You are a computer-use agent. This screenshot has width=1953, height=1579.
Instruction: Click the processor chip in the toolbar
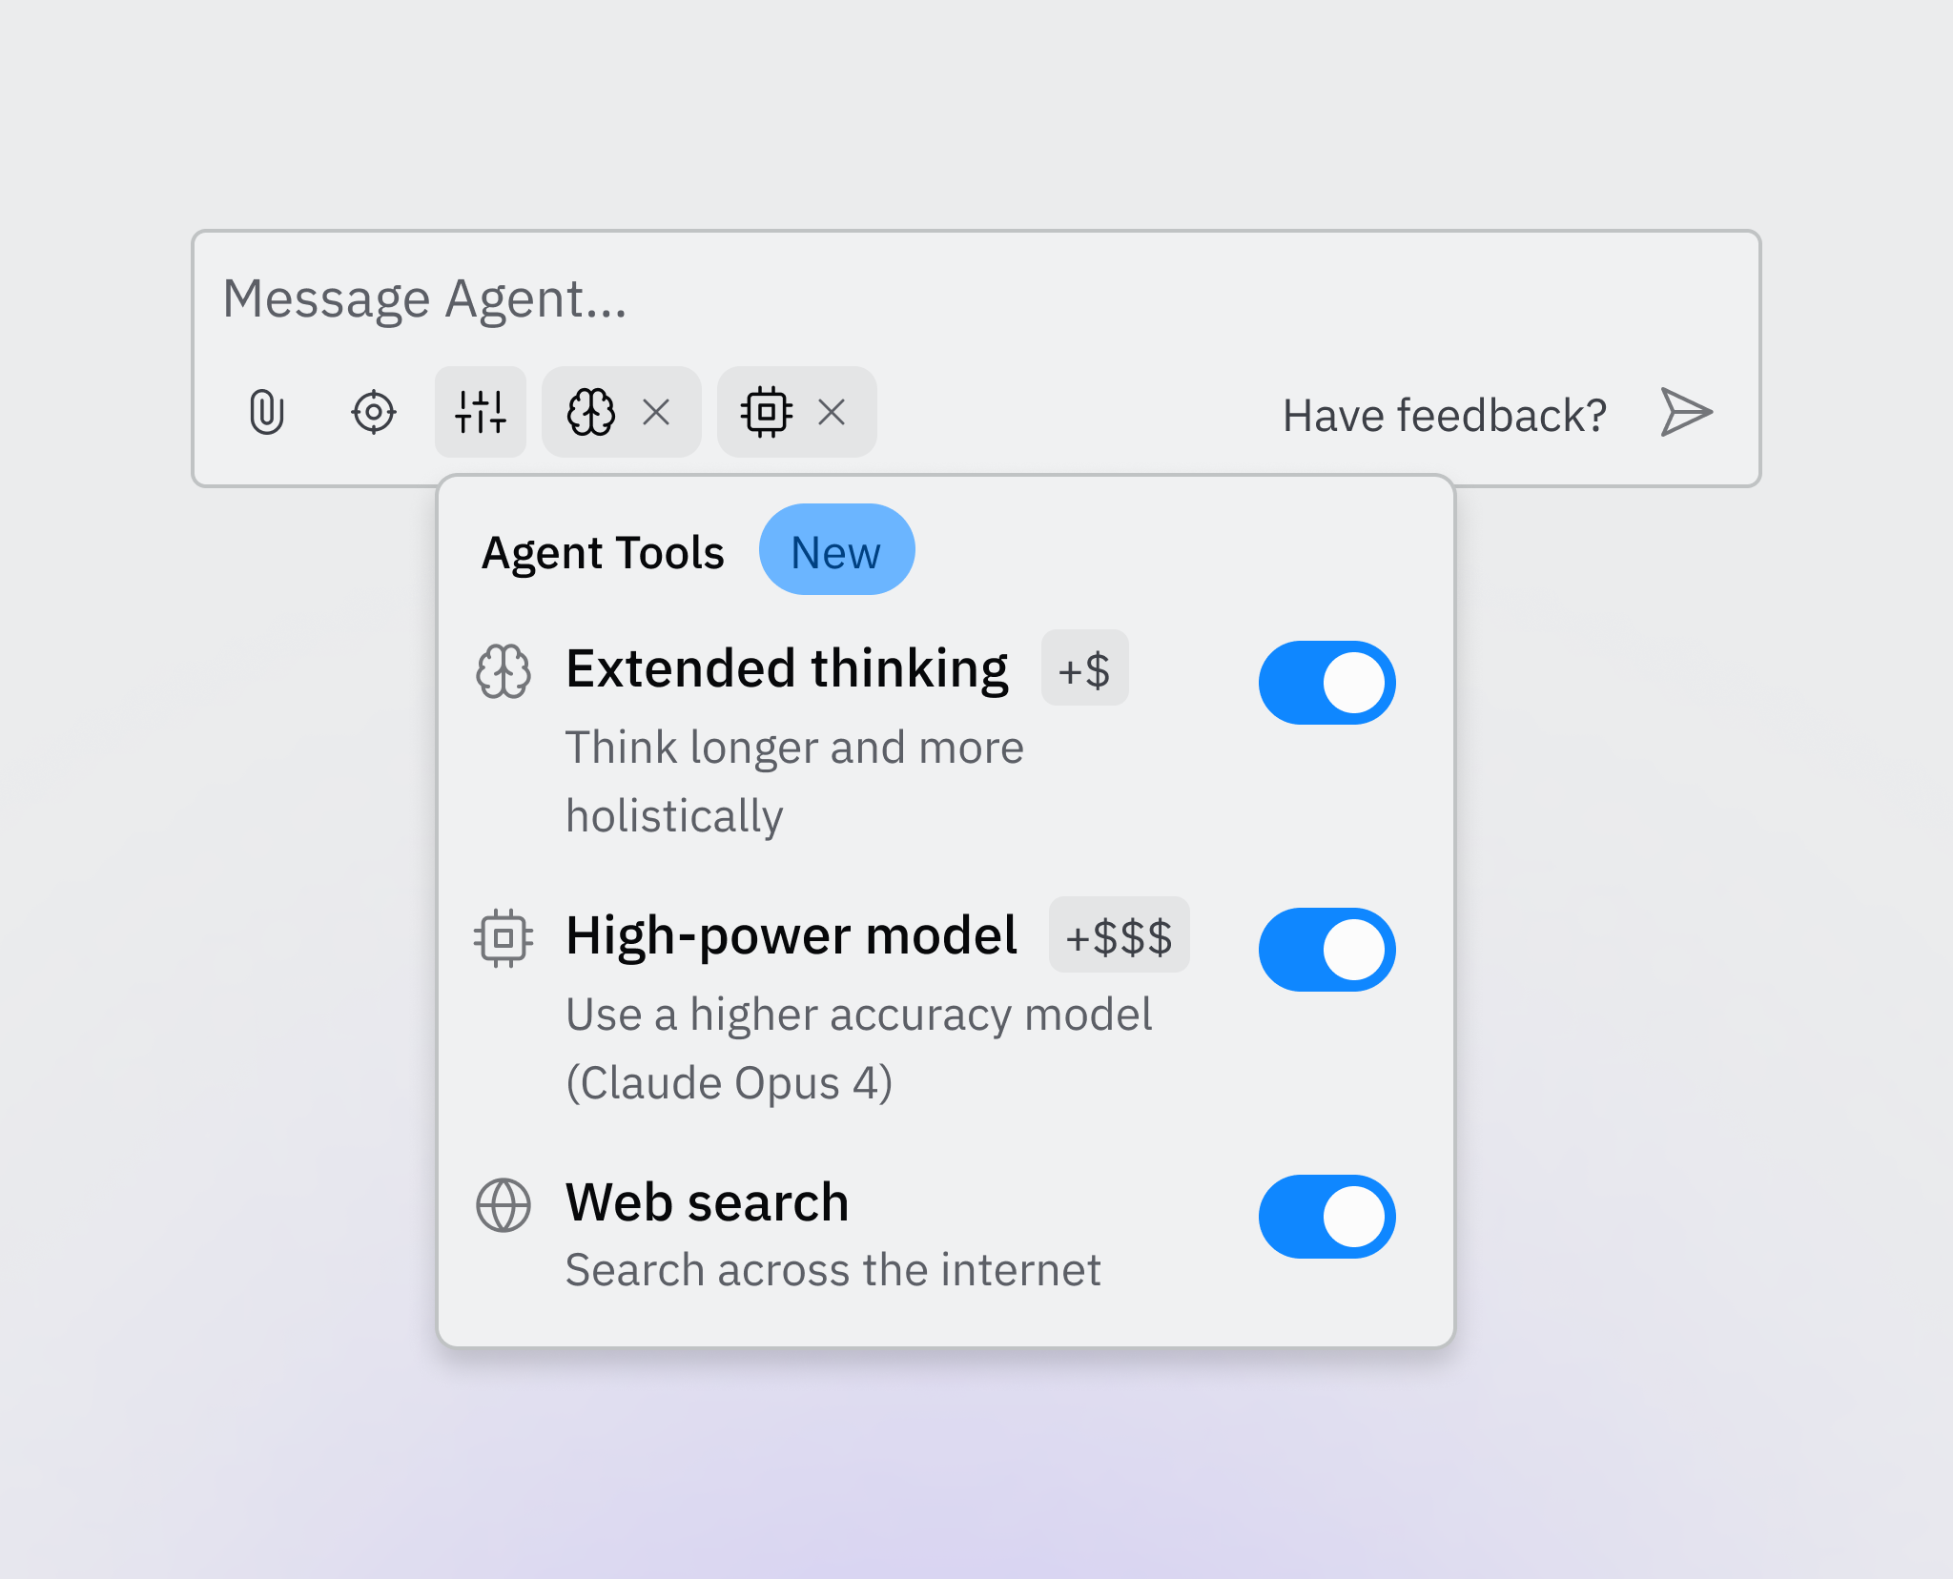pyautogui.click(x=767, y=413)
